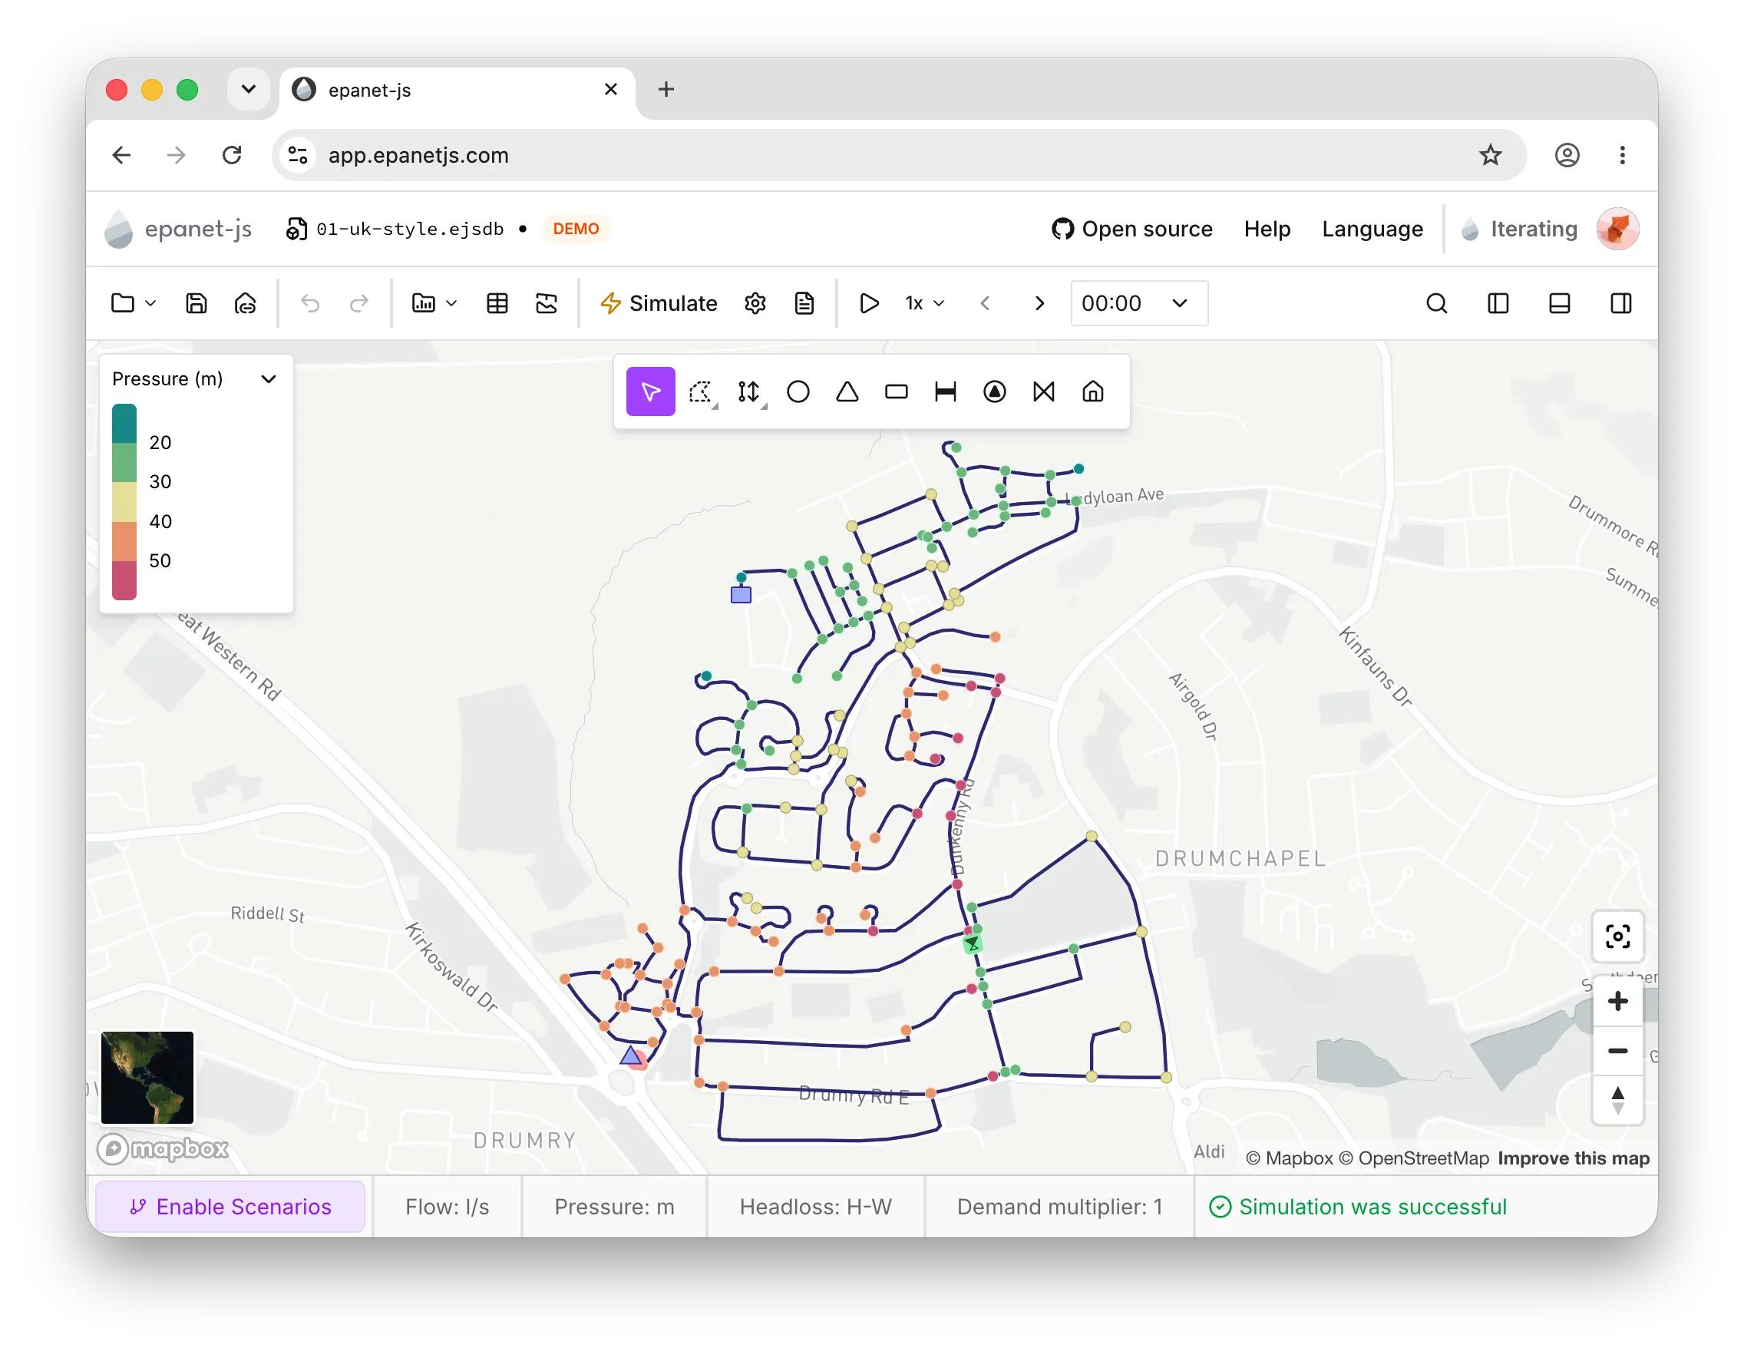Click Enable Scenarios button

230,1207
